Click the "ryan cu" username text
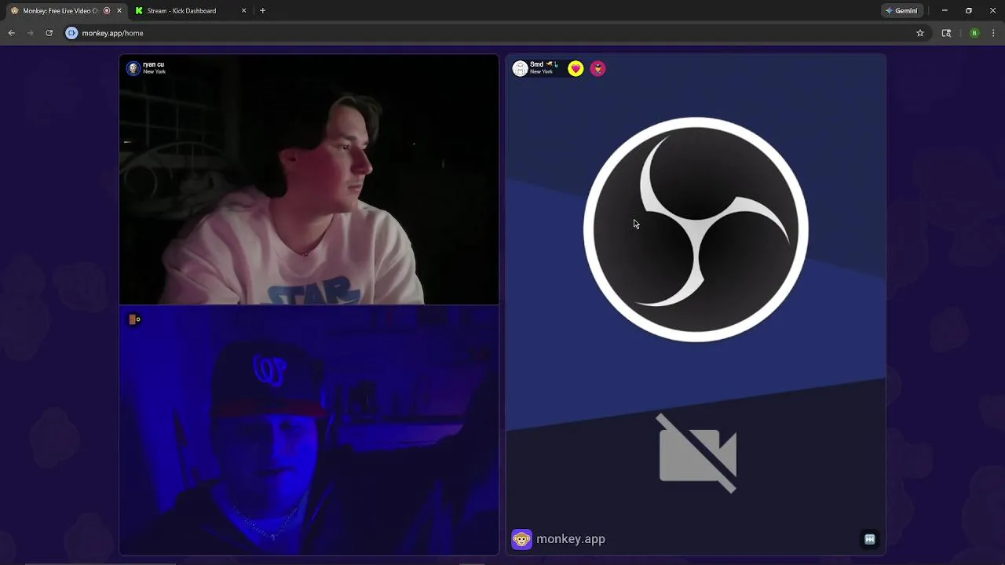The image size is (1005, 565). pyautogui.click(x=153, y=65)
